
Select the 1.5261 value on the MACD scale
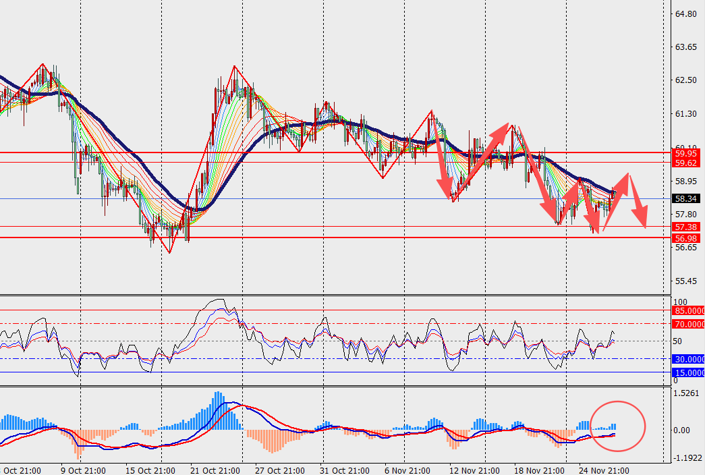687,393
